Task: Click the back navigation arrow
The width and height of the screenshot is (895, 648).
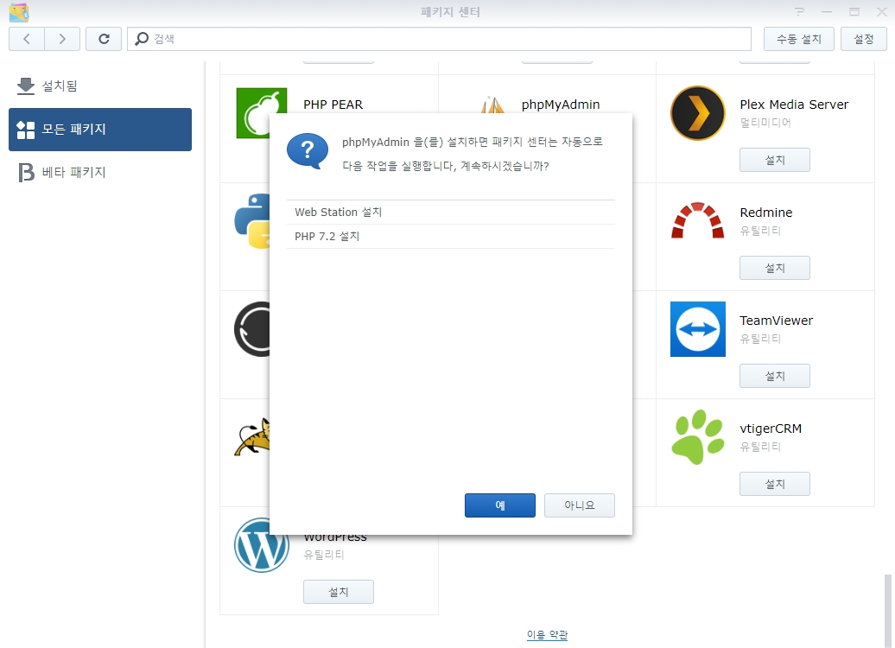Action: point(27,39)
